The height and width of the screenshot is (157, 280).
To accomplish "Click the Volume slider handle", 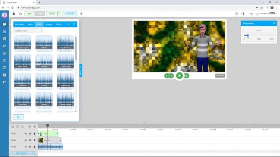I will click(248, 35).
